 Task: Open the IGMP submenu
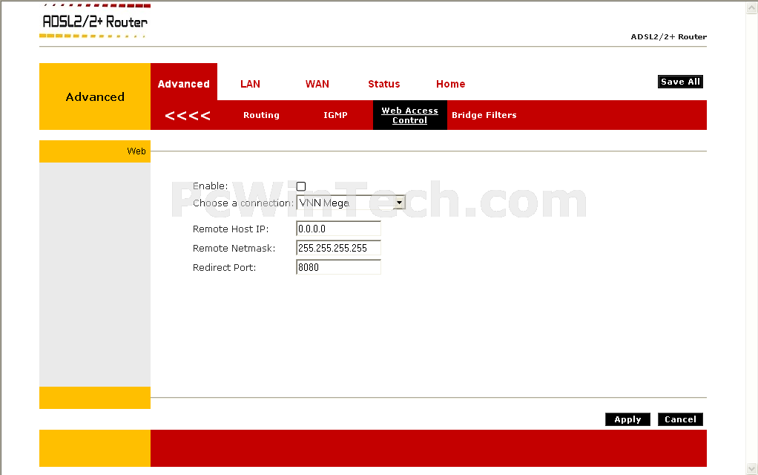pyautogui.click(x=335, y=115)
